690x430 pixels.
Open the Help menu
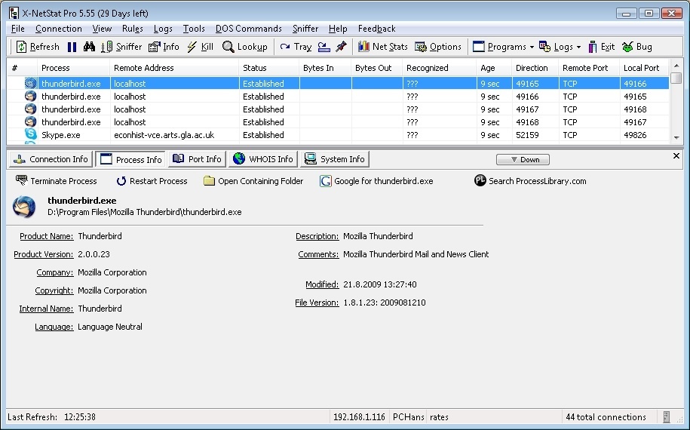338,29
